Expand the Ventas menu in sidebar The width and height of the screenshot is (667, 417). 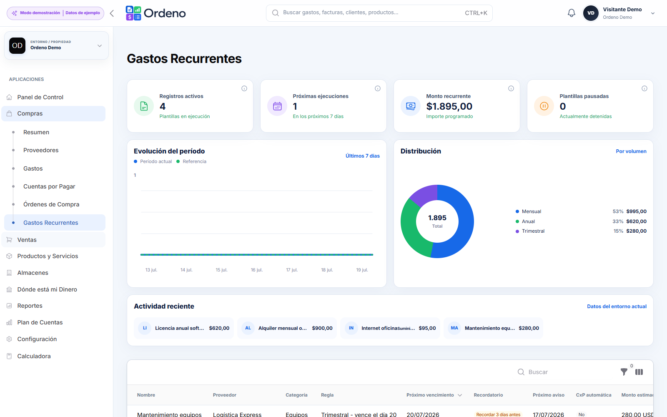click(x=53, y=240)
